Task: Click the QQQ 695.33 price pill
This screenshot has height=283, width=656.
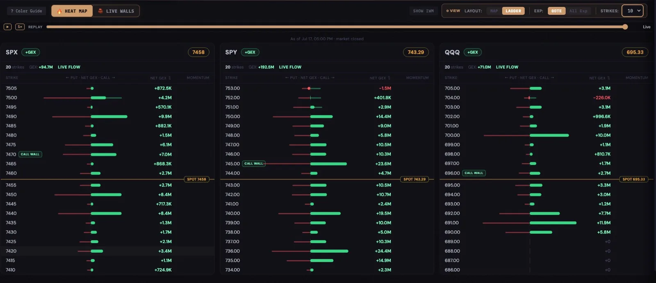Action: point(635,52)
